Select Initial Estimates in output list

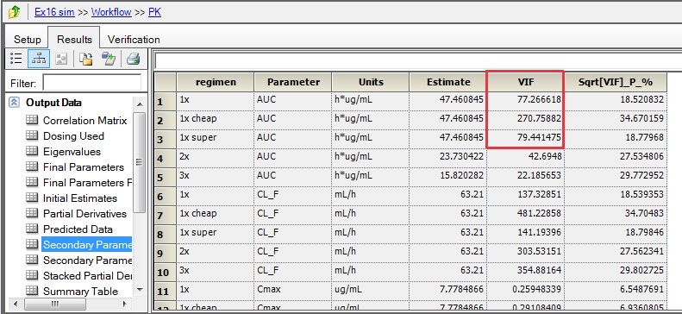click(x=80, y=198)
